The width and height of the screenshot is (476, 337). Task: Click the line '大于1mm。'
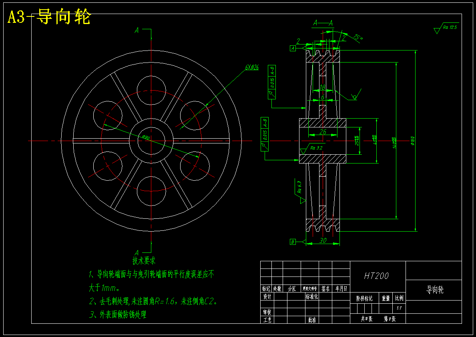tap(104, 287)
